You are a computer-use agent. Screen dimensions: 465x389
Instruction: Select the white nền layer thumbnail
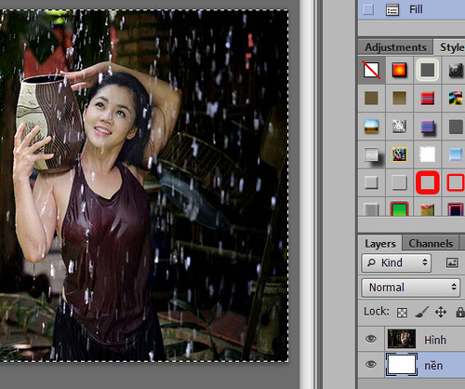[402, 365]
